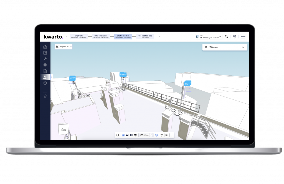Open the wrench maintenance tools in sidebar
Image resolution: width=284 pixels, height=184 pixels.
click(x=45, y=59)
